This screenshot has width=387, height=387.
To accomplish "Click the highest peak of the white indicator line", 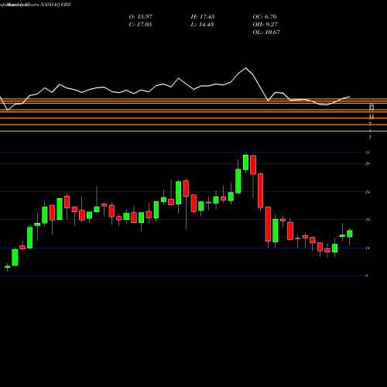I will pyautogui.click(x=245, y=68).
